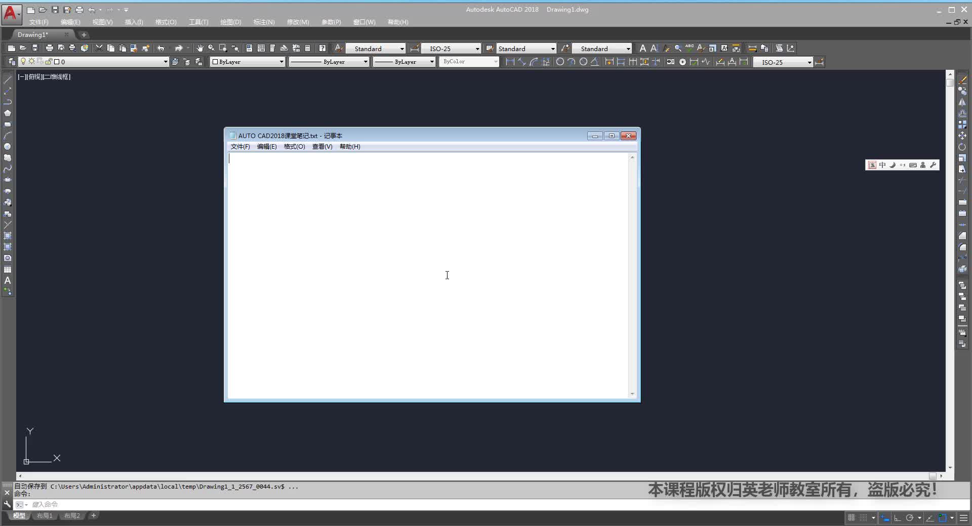
Task: Select the Rotate tool in modify toolbar
Action: (962, 147)
